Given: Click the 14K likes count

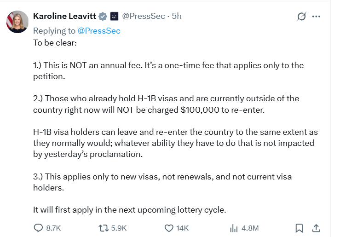Looking at the screenshot, I should click(183, 228).
